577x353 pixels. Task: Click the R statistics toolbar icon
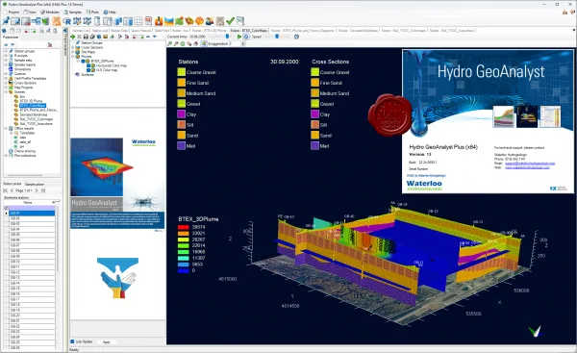[x=67, y=21]
